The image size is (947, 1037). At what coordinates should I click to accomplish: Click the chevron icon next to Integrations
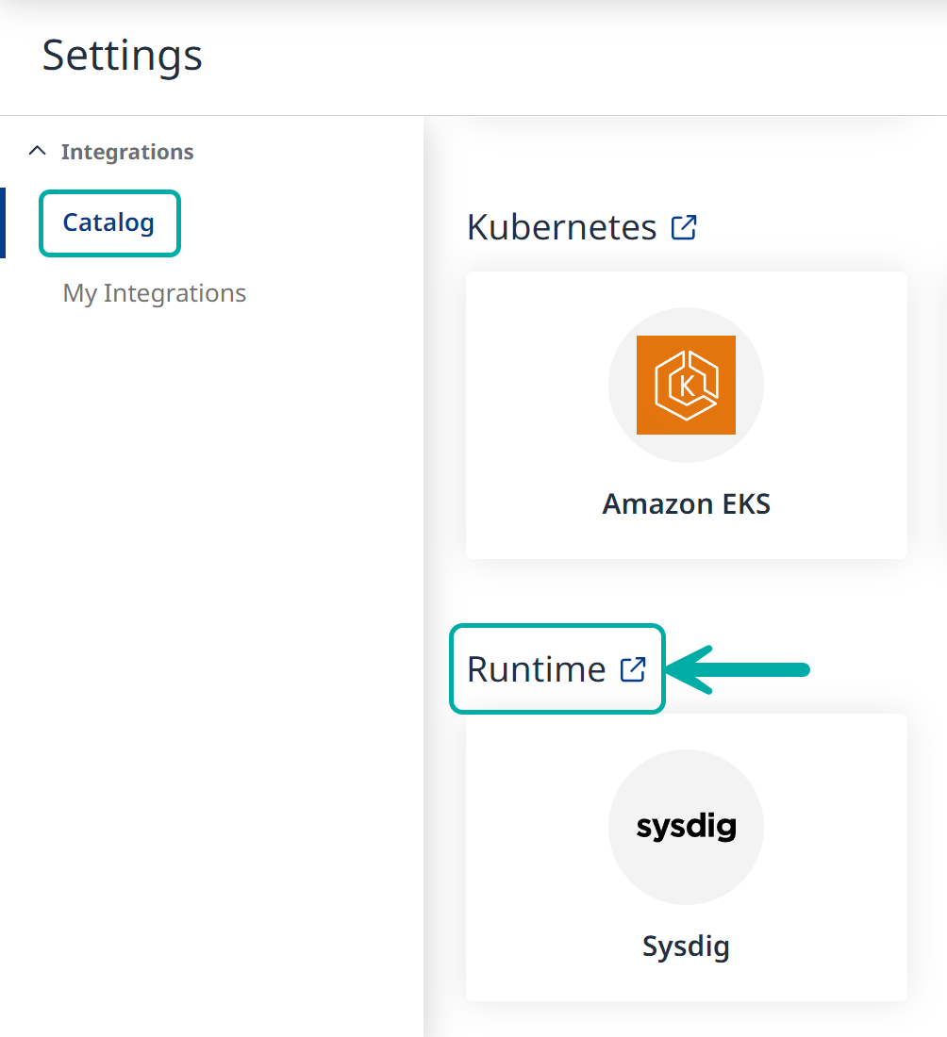click(37, 149)
